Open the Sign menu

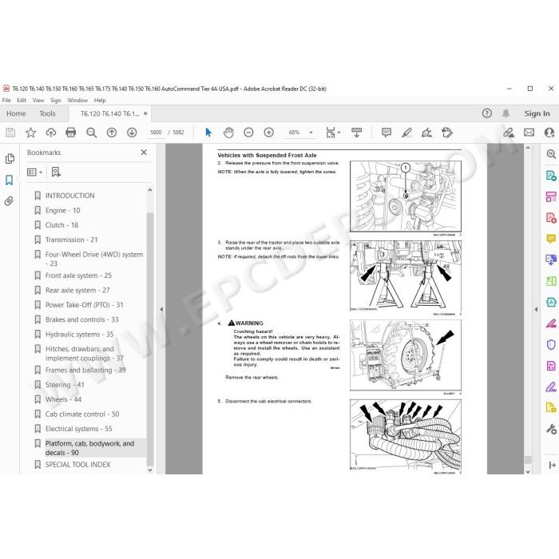(56, 101)
